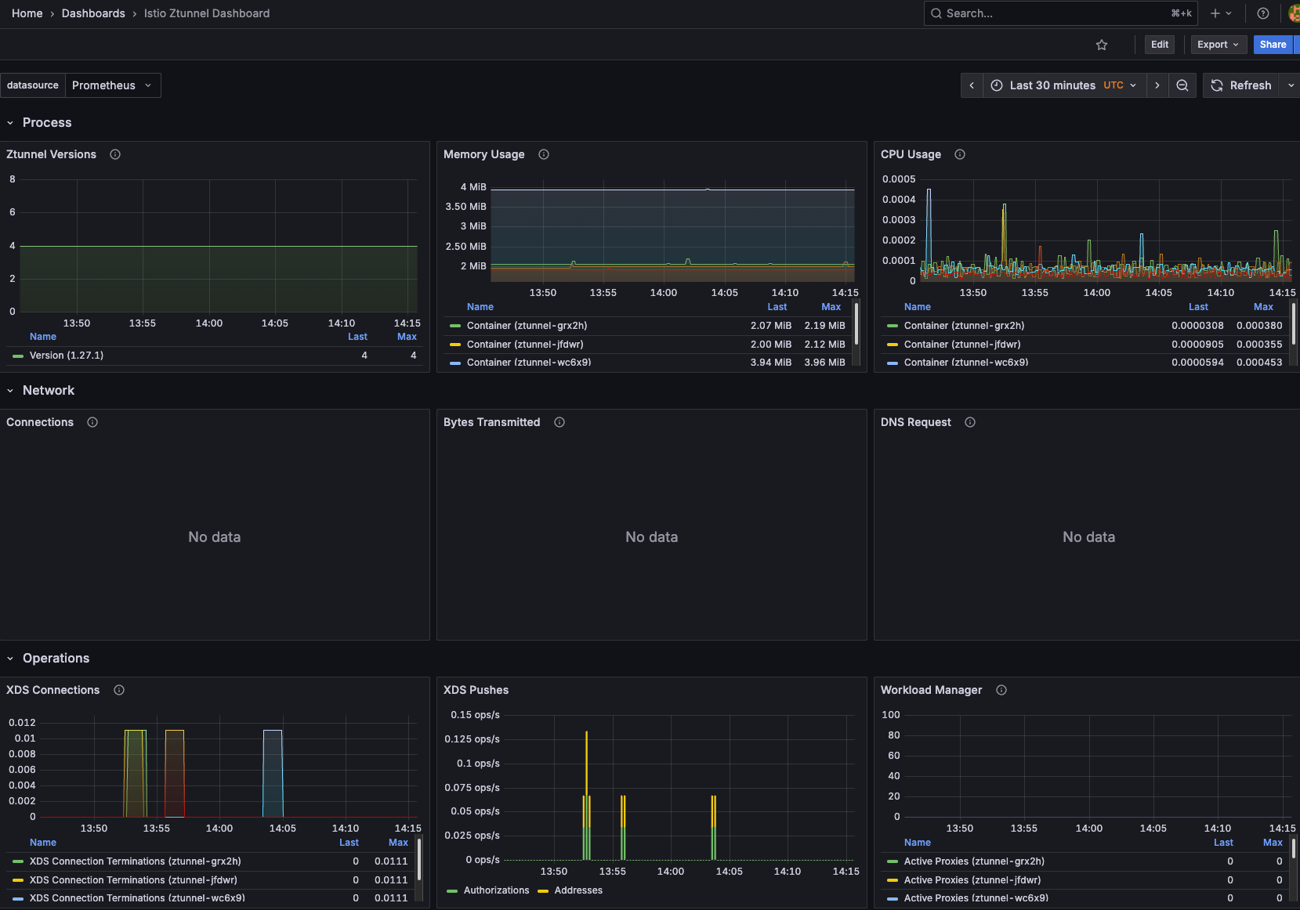Go to Home breadcrumb link
The width and height of the screenshot is (1300, 910).
click(x=27, y=13)
